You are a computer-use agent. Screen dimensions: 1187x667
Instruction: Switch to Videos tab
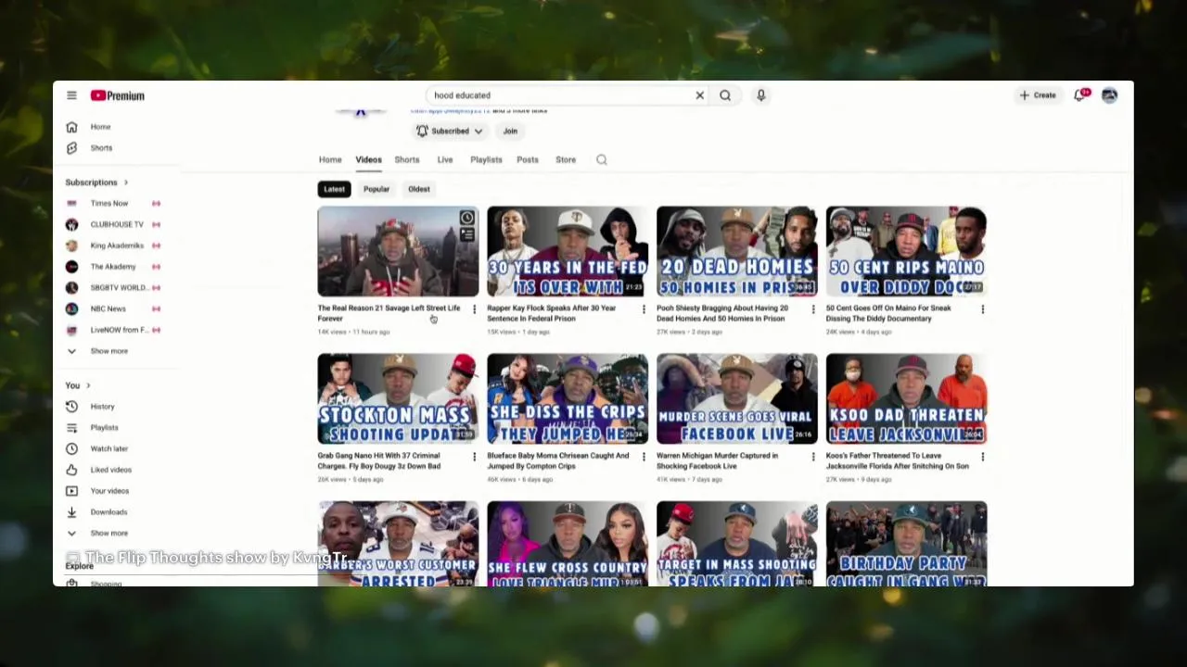(368, 160)
